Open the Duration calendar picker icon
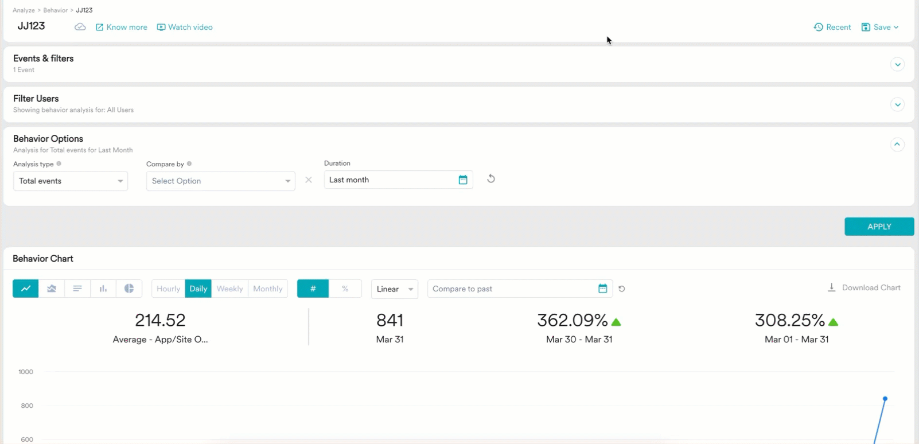919x444 pixels. pyautogui.click(x=463, y=180)
